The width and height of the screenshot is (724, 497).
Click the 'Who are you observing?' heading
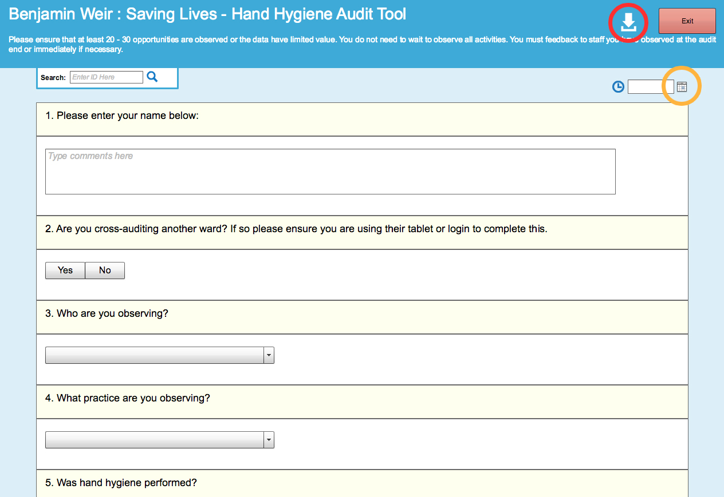[107, 313]
